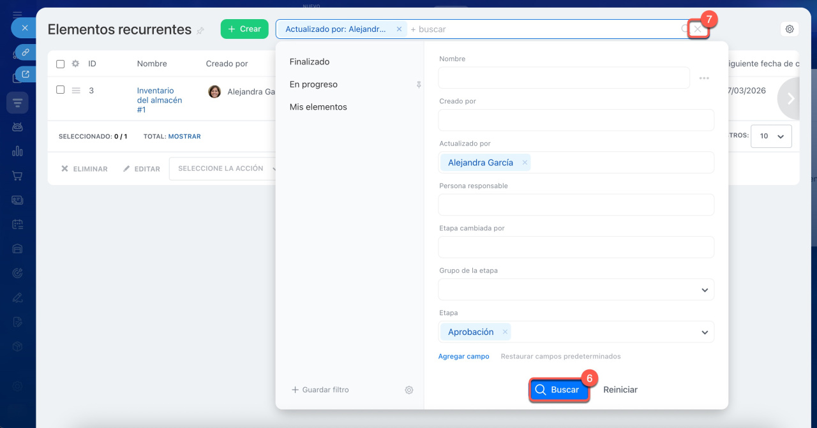Clear the search filter with the X icon
This screenshot has height=428, width=817.
coord(698,29)
